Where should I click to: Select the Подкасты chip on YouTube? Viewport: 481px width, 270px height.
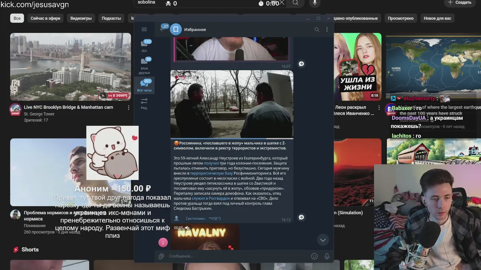tap(111, 18)
